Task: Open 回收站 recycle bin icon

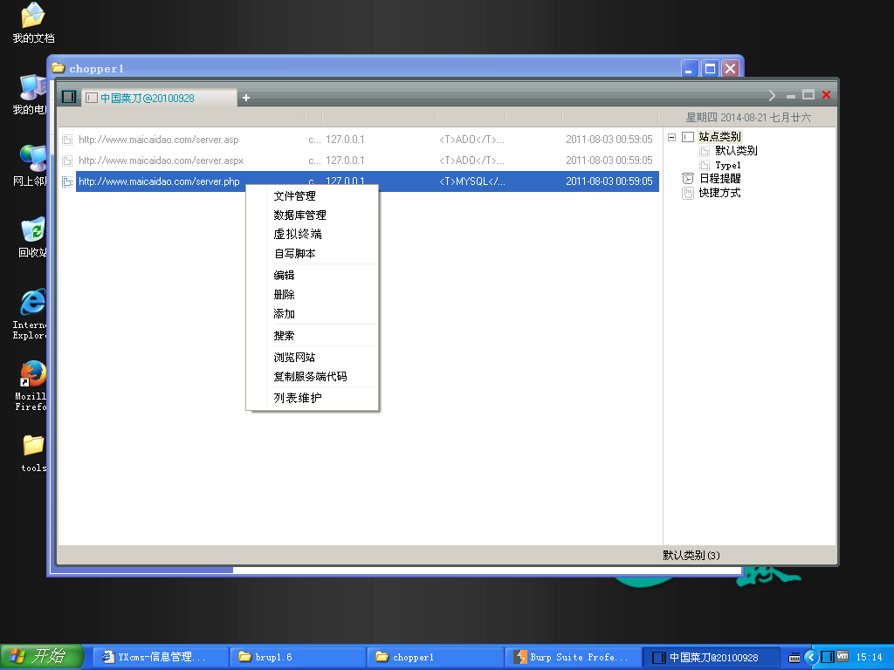Action: click(32, 236)
